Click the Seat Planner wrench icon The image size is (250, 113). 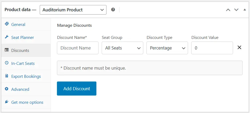(7, 37)
